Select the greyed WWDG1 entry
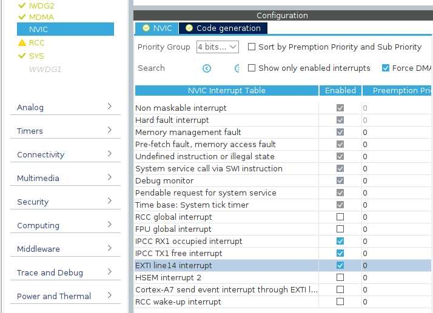This screenshot has height=313, width=433. pyautogui.click(x=45, y=69)
